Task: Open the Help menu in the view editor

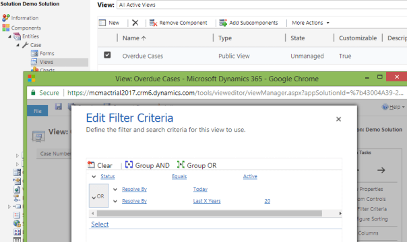Action: point(394,107)
